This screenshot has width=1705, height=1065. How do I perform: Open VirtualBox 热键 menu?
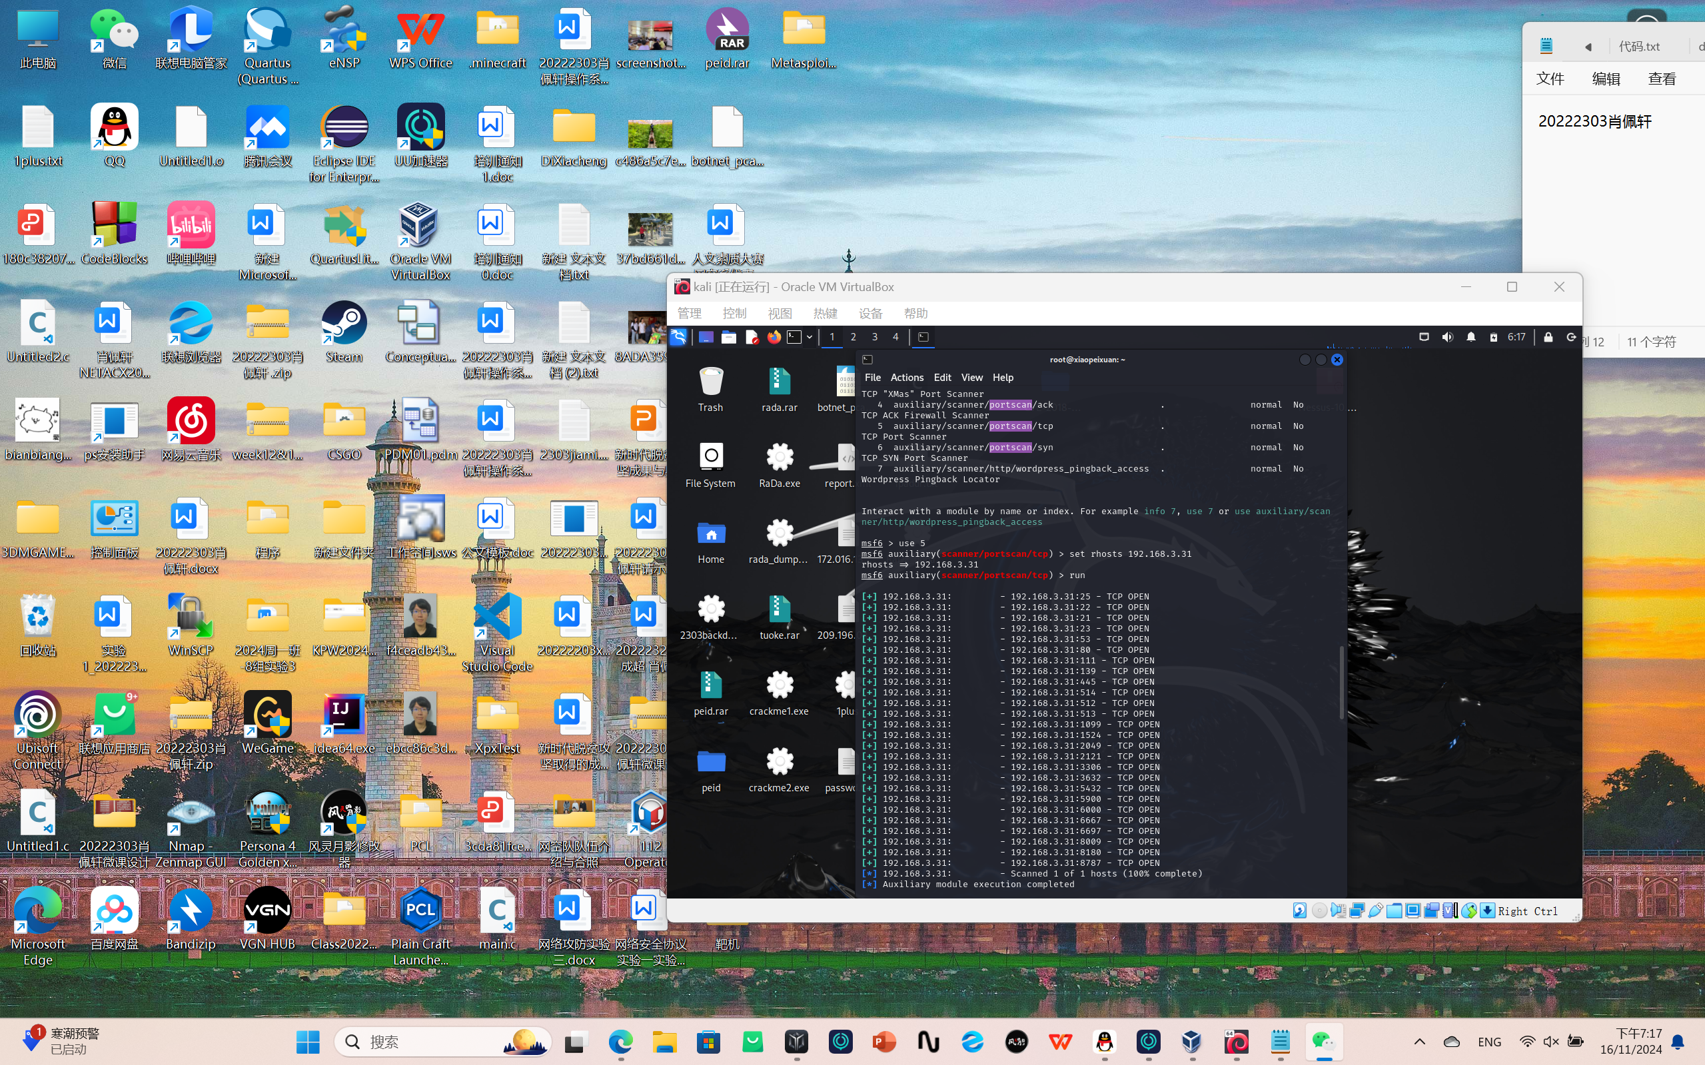(825, 314)
